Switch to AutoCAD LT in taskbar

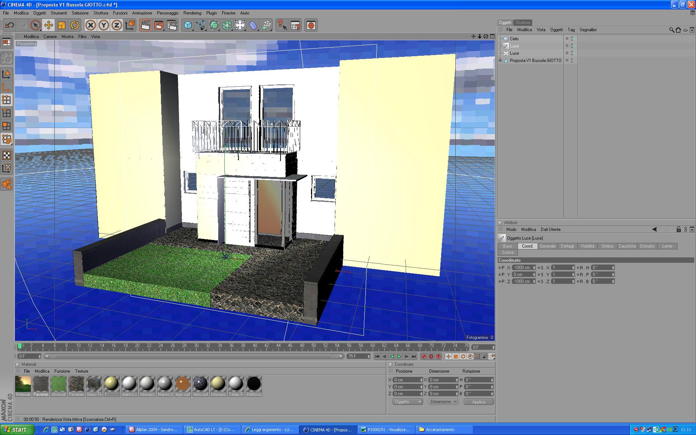(211, 430)
